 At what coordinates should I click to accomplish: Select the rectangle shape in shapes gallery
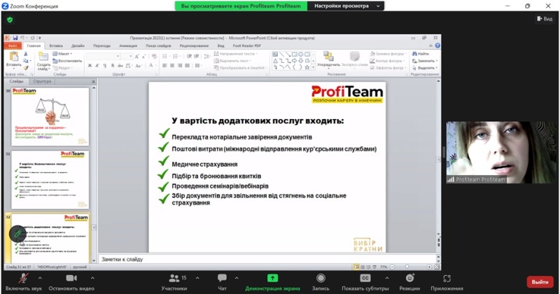coord(295,55)
